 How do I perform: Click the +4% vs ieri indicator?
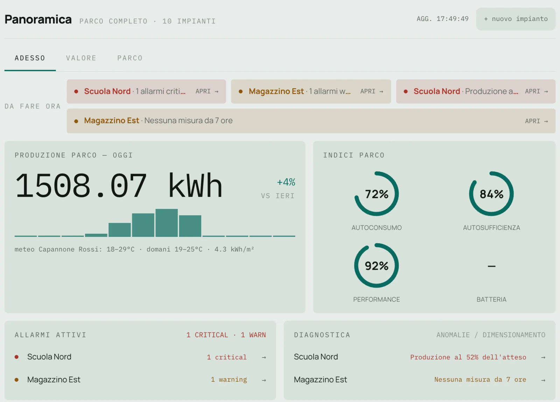click(x=278, y=188)
